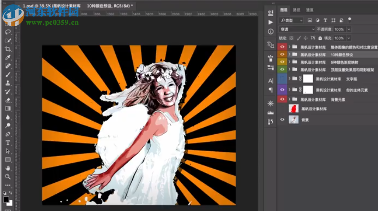Open the Edit Toolbar ellipsis menu
This screenshot has height=211, width=378.
(8, 185)
